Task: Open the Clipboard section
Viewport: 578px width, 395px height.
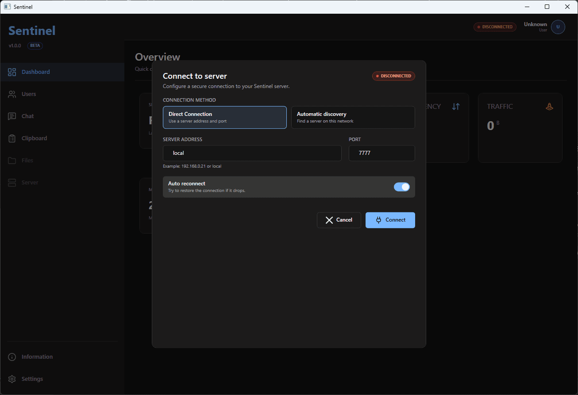Action: (x=62, y=138)
